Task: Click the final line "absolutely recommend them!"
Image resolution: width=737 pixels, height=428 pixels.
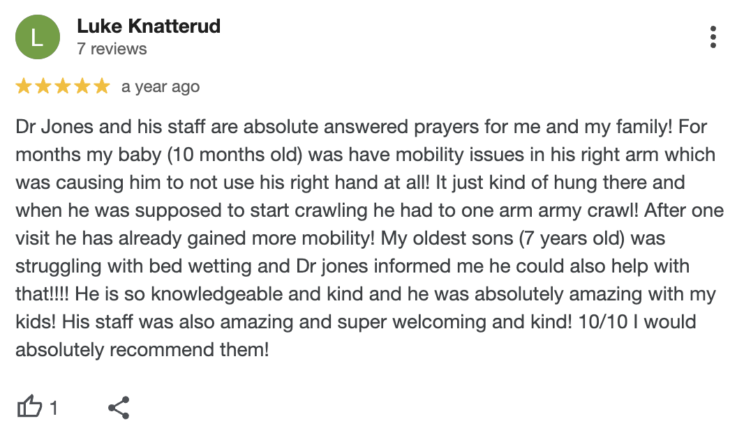Action: pyautogui.click(x=142, y=349)
